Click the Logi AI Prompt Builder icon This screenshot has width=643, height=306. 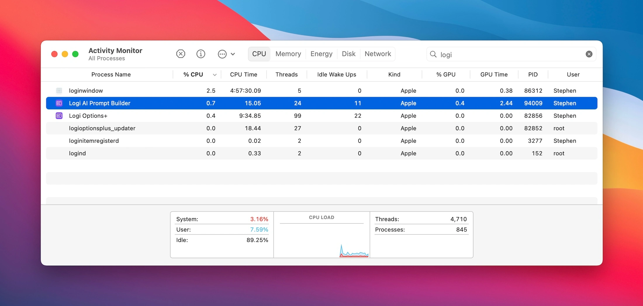pyautogui.click(x=59, y=103)
